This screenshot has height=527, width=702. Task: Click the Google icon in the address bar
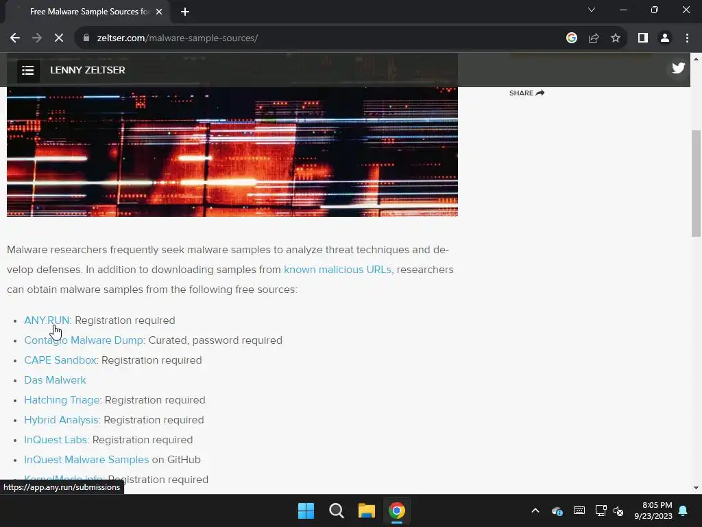pyautogui.click(x=571, y=38)
